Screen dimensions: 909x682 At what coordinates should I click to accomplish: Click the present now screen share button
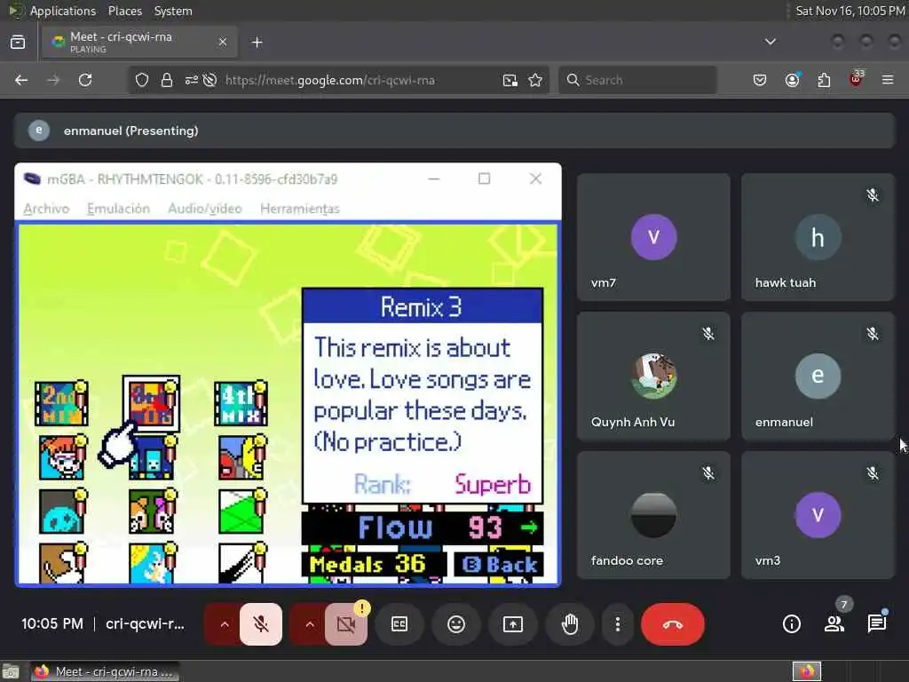[x=512, y=624]
